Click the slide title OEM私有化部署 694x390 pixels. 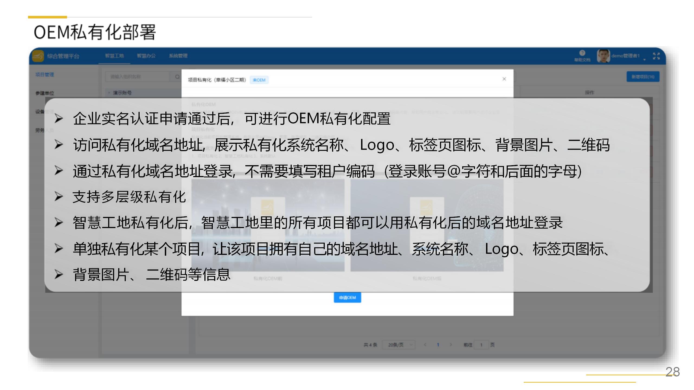(x=95, y=32)
